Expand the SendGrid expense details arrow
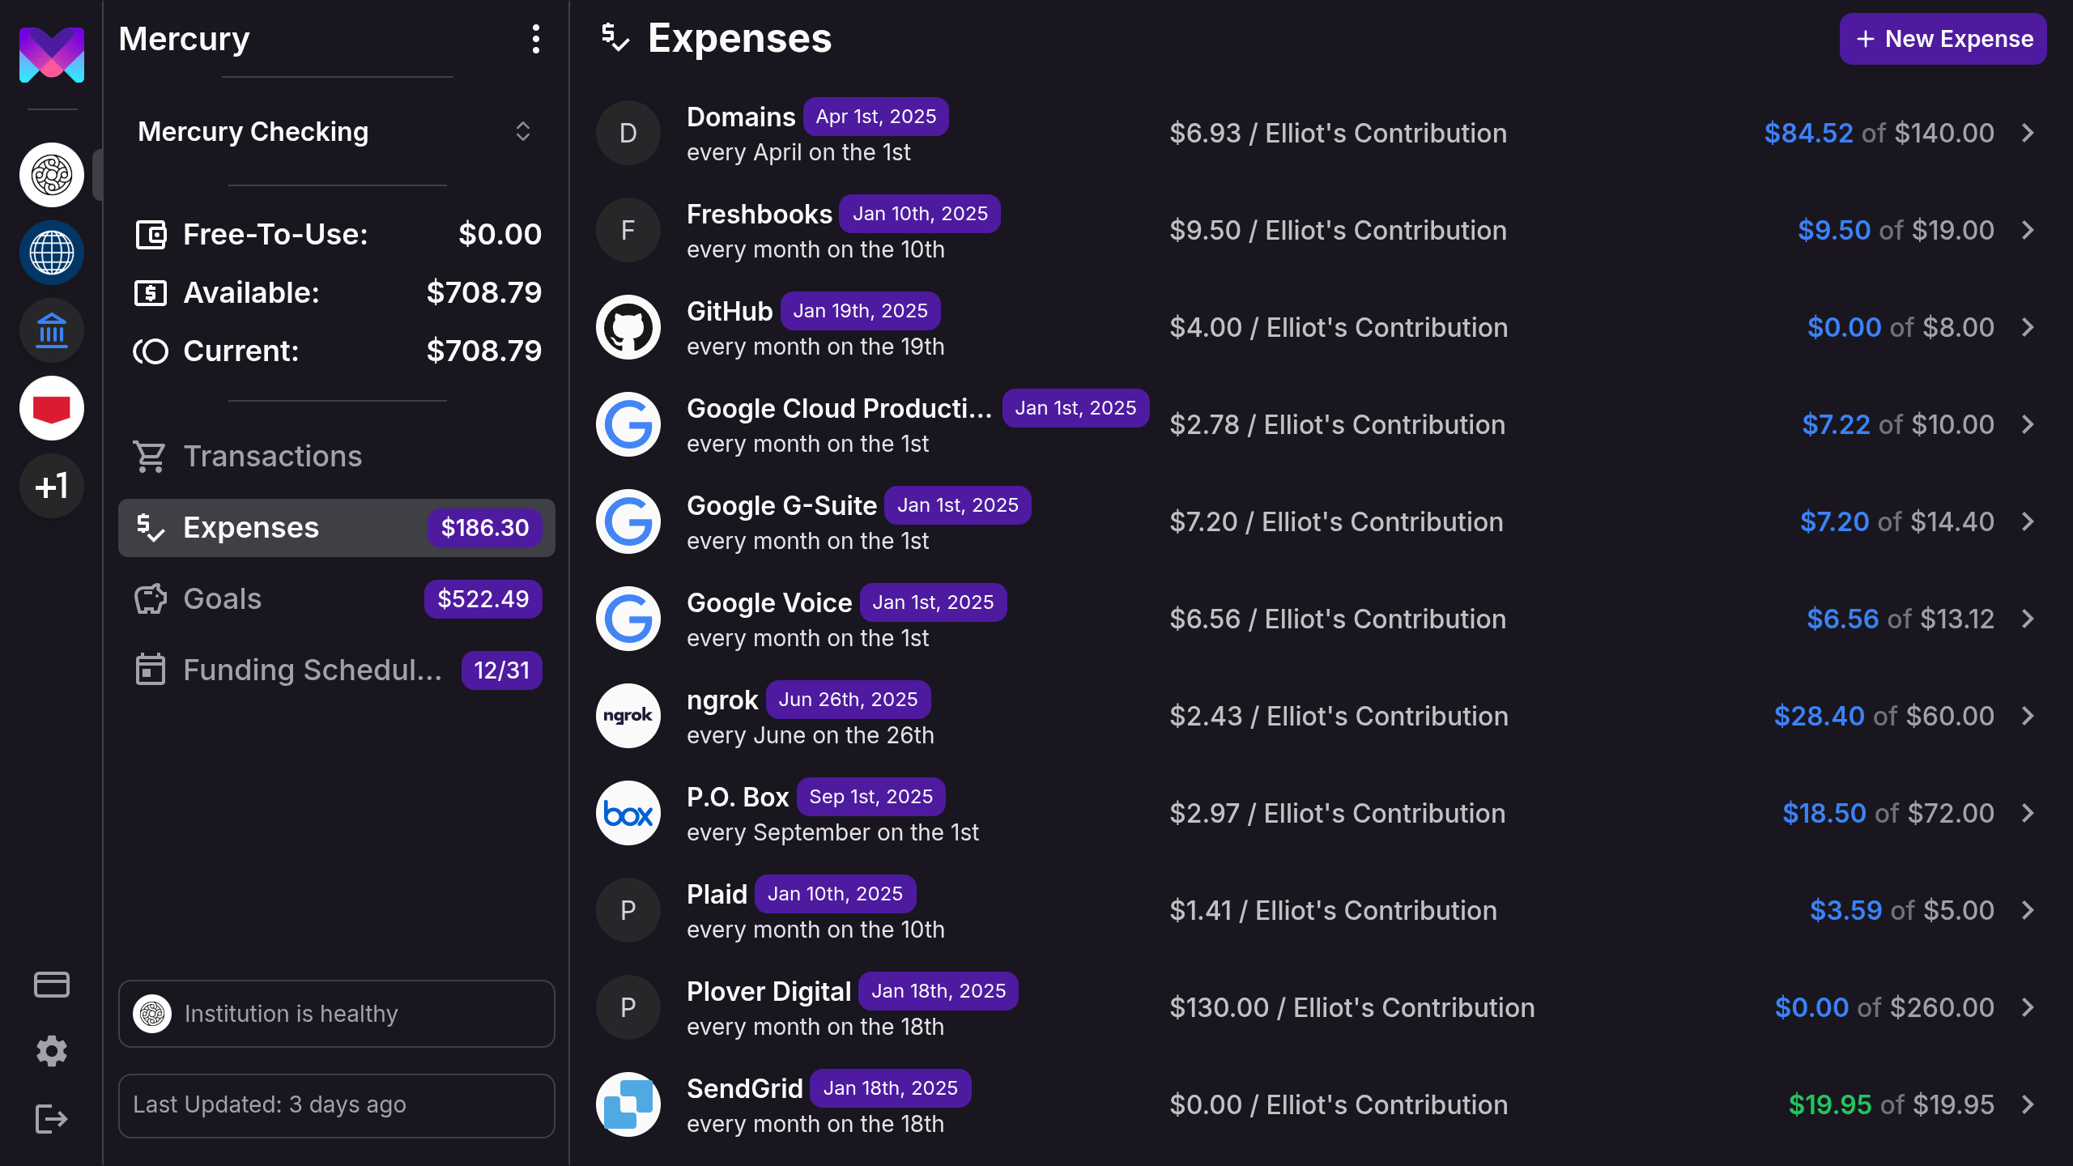2073x1166 pixels. 2028,1104
